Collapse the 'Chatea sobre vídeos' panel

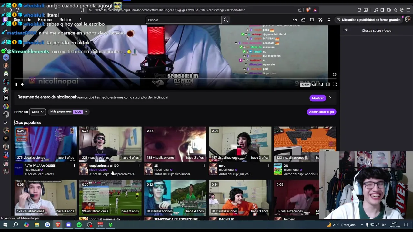[346, 30]
